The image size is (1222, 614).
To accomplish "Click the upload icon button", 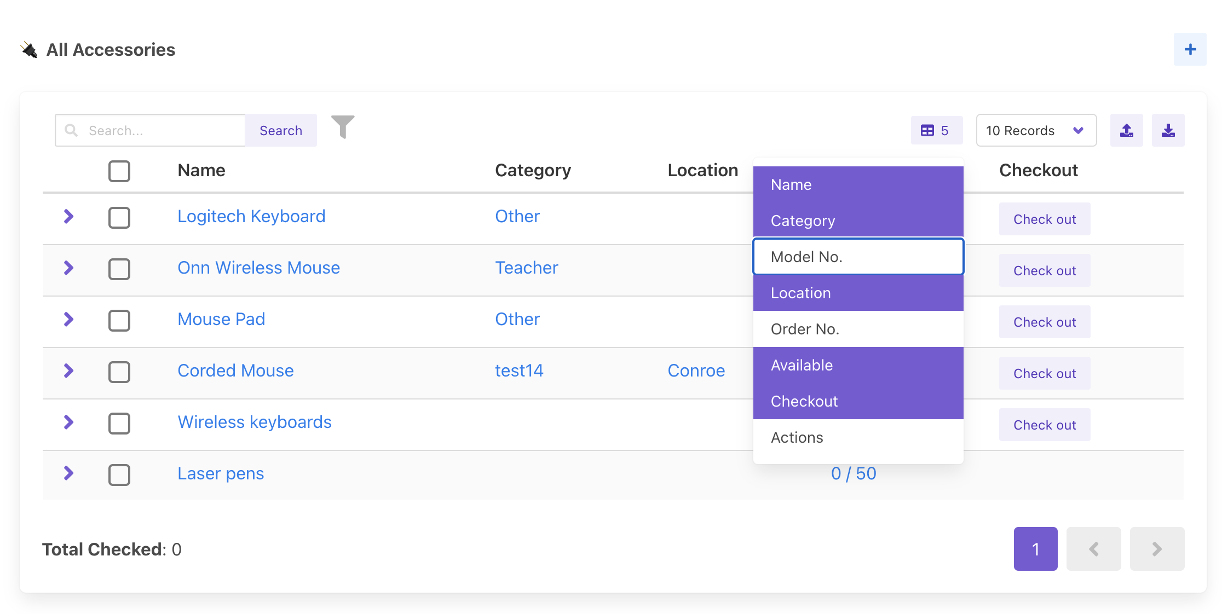I will coord(1126,130).
